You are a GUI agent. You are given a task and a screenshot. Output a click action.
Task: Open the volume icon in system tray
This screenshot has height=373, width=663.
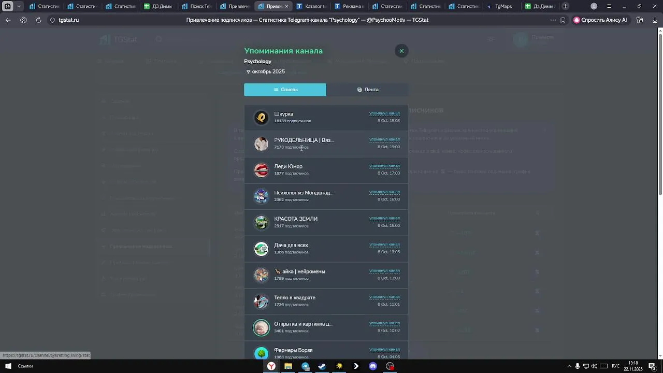pos(594,366)
